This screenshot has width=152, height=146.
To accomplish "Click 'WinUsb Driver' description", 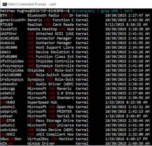I will [x=41, y=144].
